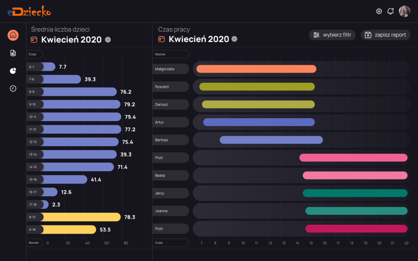Open the reports document icon in sidebar

tap(13, 53)
